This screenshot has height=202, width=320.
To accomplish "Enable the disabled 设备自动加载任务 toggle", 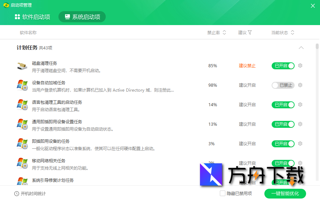I will tap(283, 85).
